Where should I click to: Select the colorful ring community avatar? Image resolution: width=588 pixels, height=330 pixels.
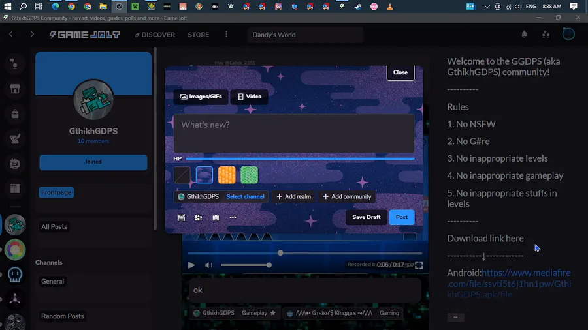[15, 250]
